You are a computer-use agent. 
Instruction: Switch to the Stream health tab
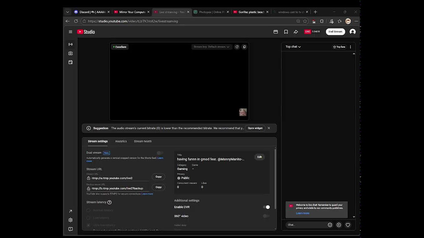(x=143, y=141)
